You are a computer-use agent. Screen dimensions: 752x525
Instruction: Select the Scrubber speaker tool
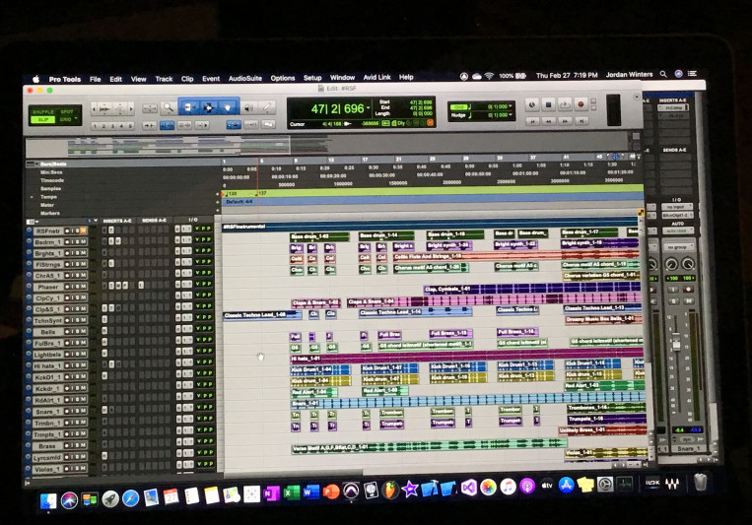pos(248,108)
